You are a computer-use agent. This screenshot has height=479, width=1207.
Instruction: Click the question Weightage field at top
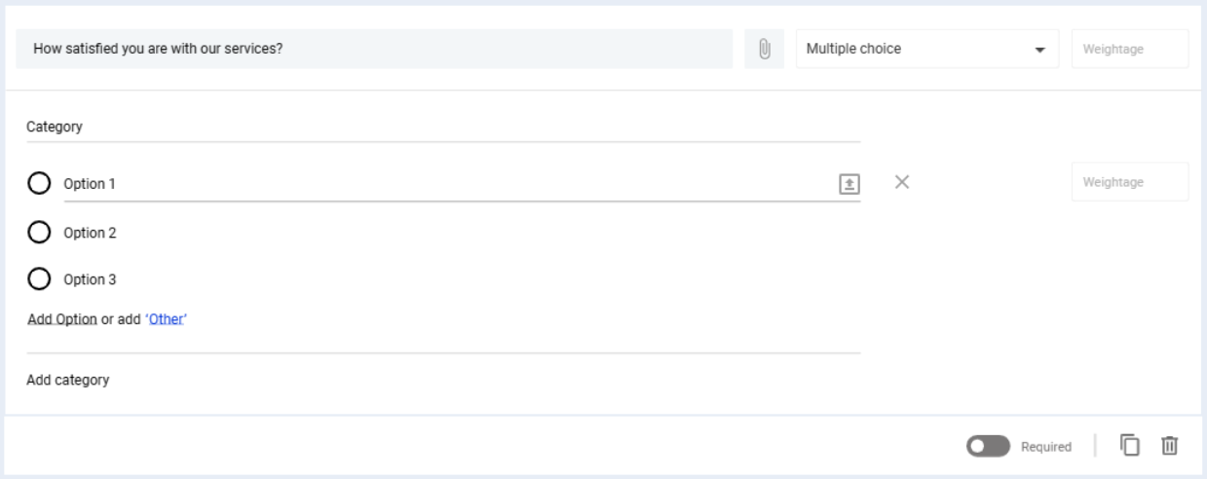[x=1129, y=49]
